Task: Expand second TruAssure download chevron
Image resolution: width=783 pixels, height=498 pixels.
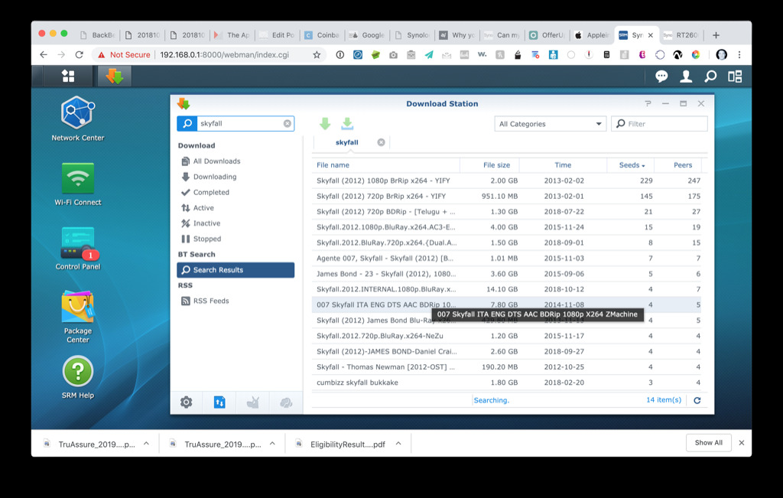Action: click(273, 443)
